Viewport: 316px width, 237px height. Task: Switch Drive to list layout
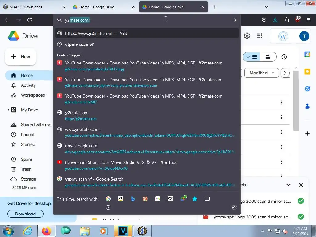(252, 57)
